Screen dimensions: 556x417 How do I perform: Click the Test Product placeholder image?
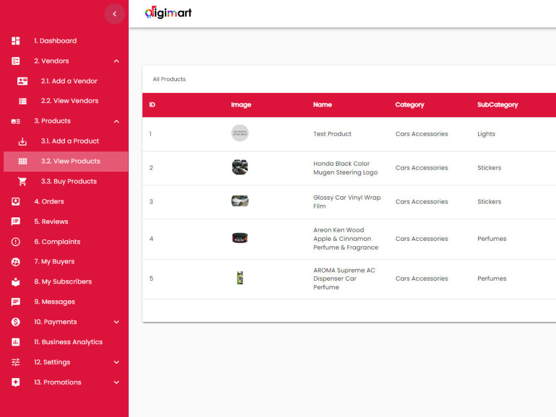[x=240, y=133]
